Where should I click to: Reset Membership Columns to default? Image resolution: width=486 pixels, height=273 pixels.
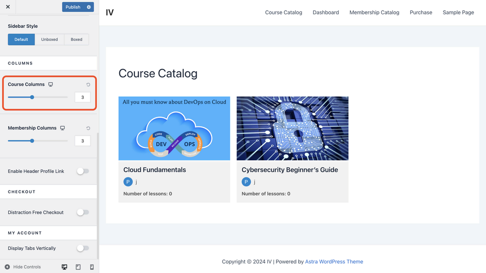pos(88,128)
